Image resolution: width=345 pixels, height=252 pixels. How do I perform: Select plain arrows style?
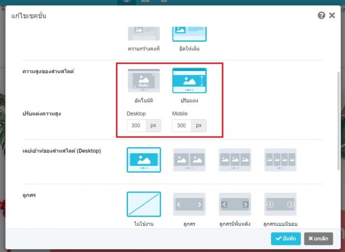pos(189,204)
